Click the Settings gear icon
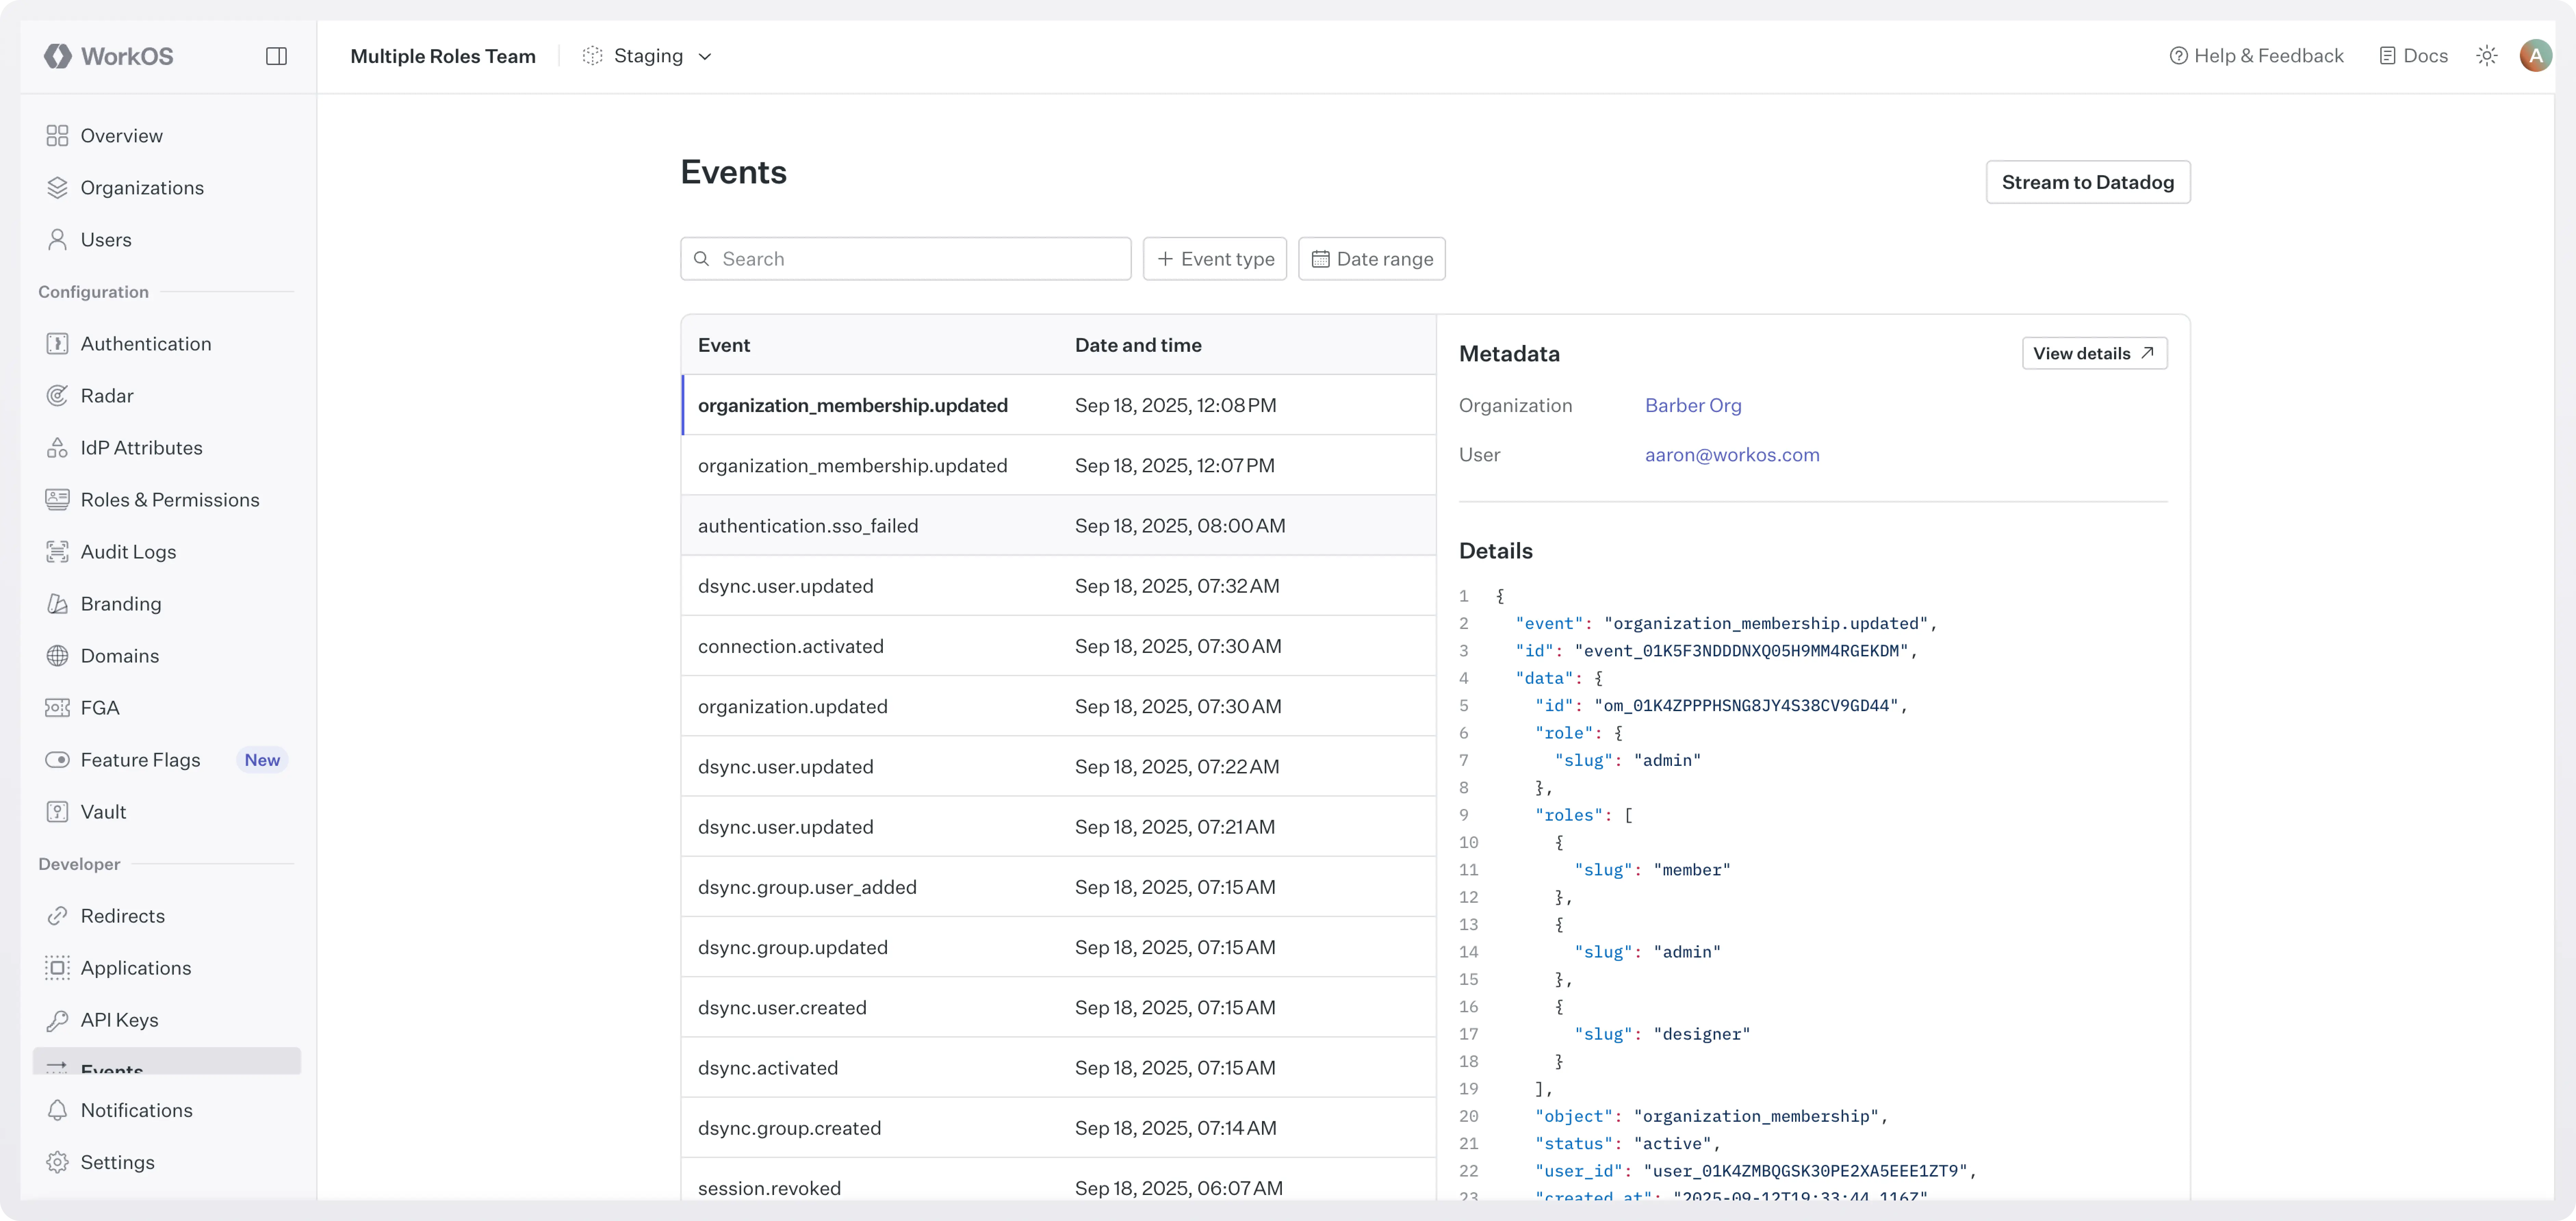 point(57,1162)
